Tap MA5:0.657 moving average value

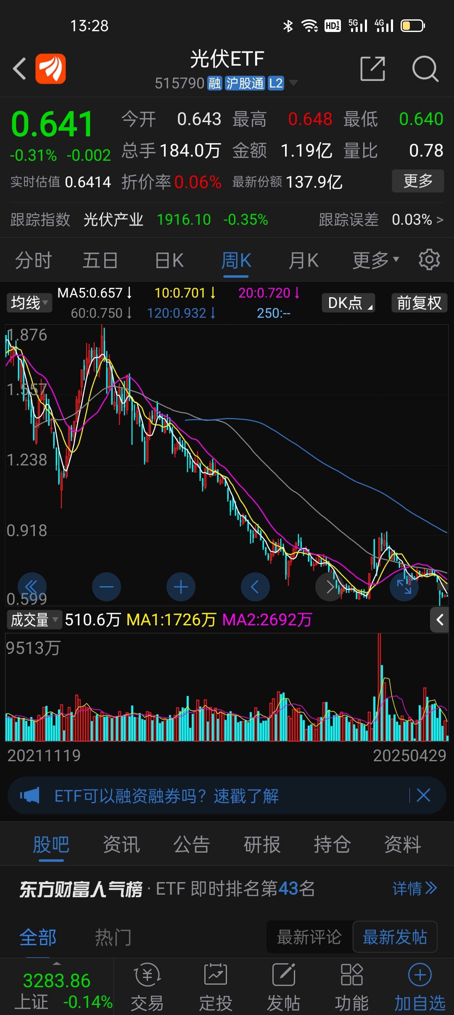tap(95, 293)
